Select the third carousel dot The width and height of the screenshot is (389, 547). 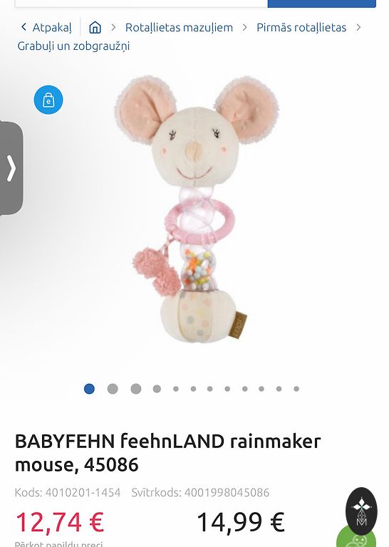click(135, 389)
